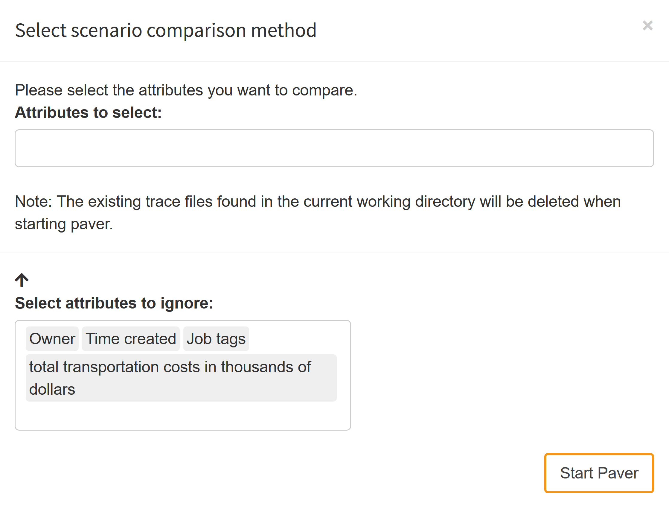Screen dimensions: 669x509
Task: Close the scenario comparison dialog
Action: tap(647, 25)
